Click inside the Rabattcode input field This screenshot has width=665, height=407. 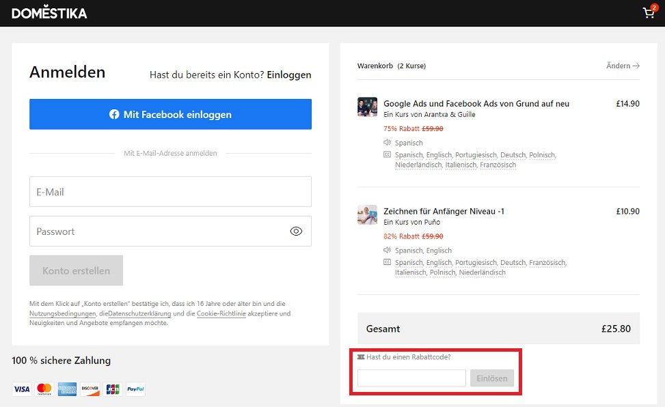(411, 378)
